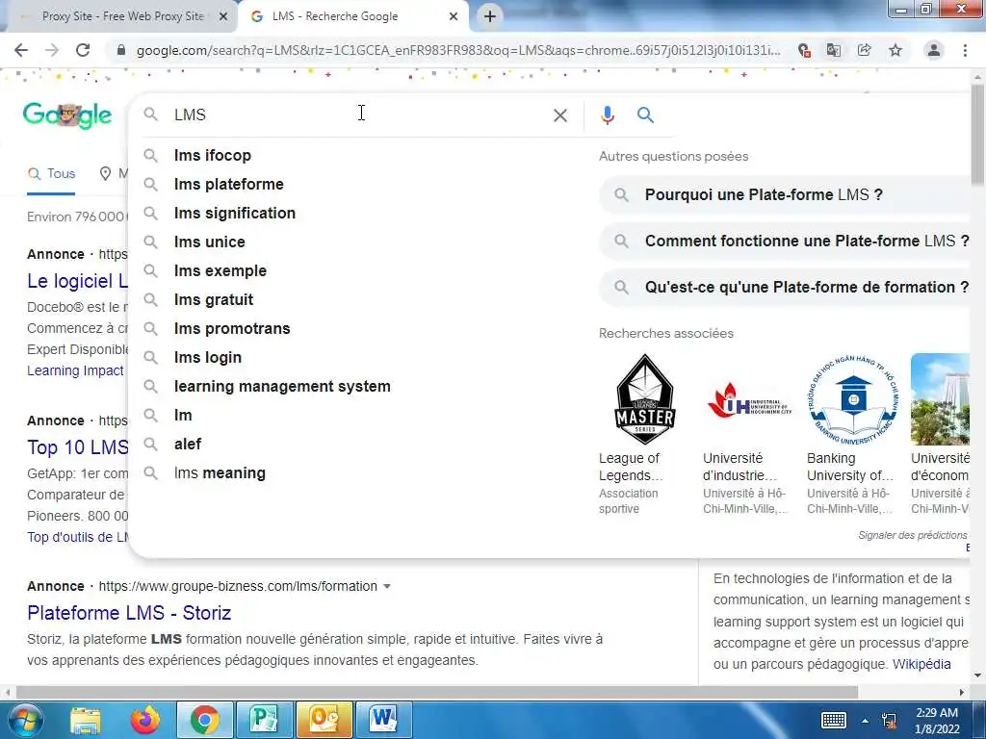This screenshot has width=986, height=739.
Task: Open League of Legends Master Series thumbnail
Action: [644, 399]
